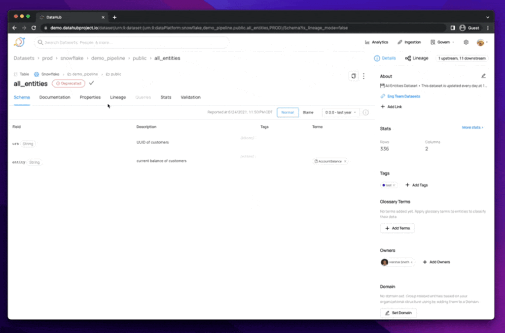Edit the About section with pencil icon
505x333 pixels.
(x=483, y=76)
